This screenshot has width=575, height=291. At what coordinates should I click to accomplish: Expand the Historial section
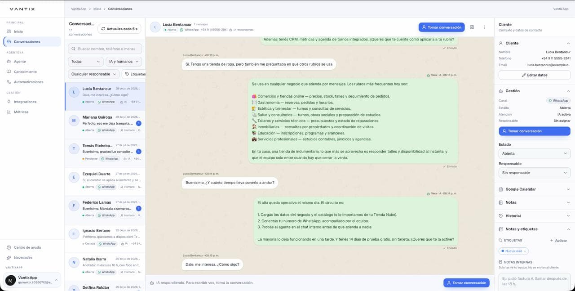coord(535,216)
